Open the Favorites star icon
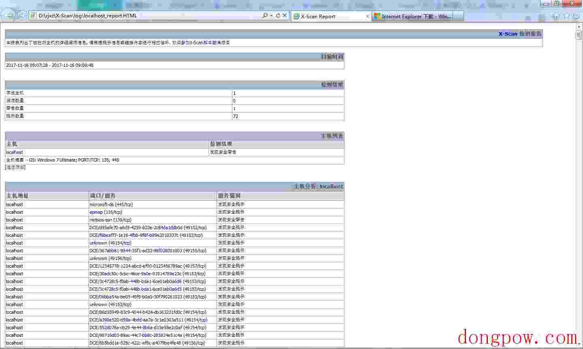 click(566, 16)
